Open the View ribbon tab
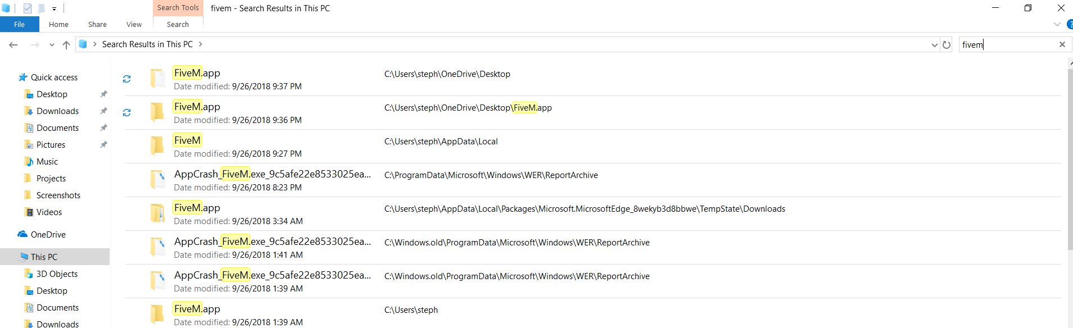 tap(134, 25)
